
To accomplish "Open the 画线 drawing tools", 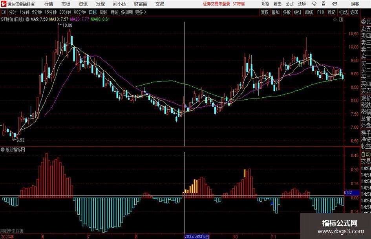I will pyautogui.click(x=309, y=12).
